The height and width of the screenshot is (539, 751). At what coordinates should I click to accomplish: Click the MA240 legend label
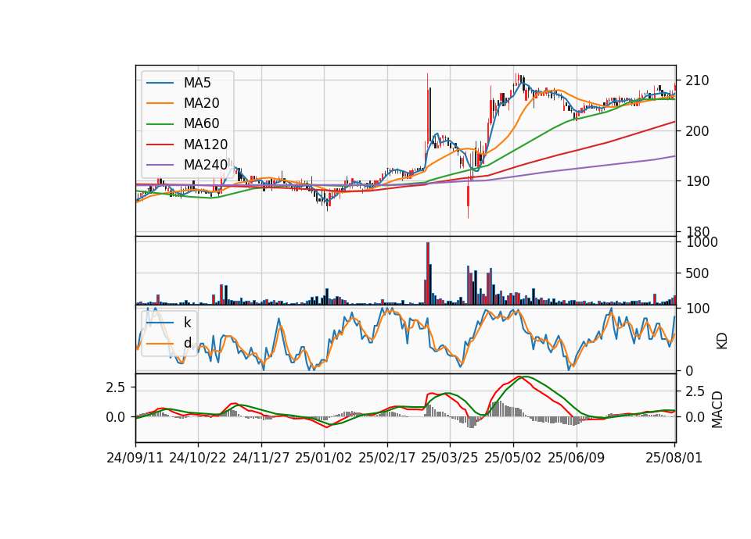pos(206,165)
